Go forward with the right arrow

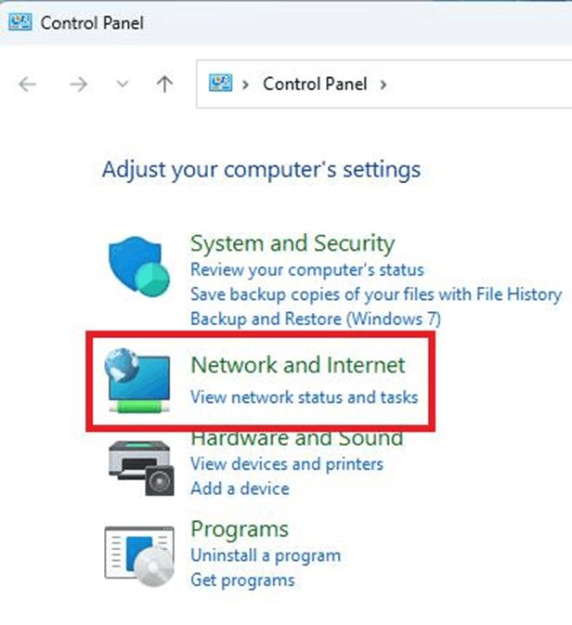point(79,85)
